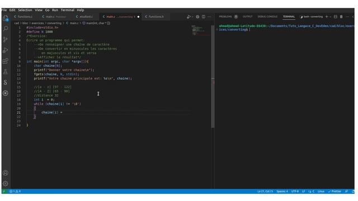358x201 pixels.
Task: Open the new terminal launch profile dropdown
Action: tap(331, 17)
